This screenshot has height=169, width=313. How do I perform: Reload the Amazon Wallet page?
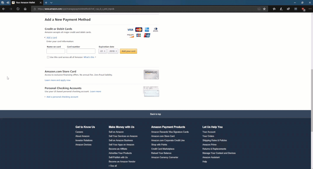(18, 9)
